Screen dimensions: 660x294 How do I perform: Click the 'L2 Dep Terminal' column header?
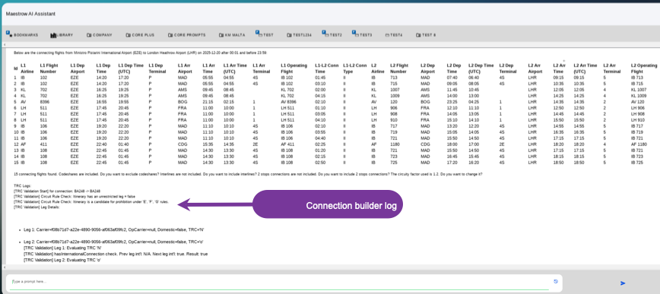tap(508, 68)
